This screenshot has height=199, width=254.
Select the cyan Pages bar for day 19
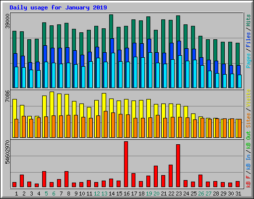(x=150, y=70)
